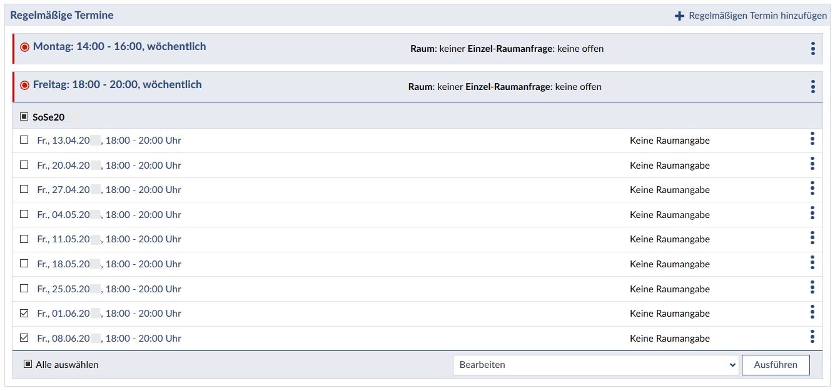The height and width of the screenshot is (391, 835).
Task: Collapse the Freitag: 18:00 - 20:00 wöchentlich section
Action: click(x=118, y=84)
